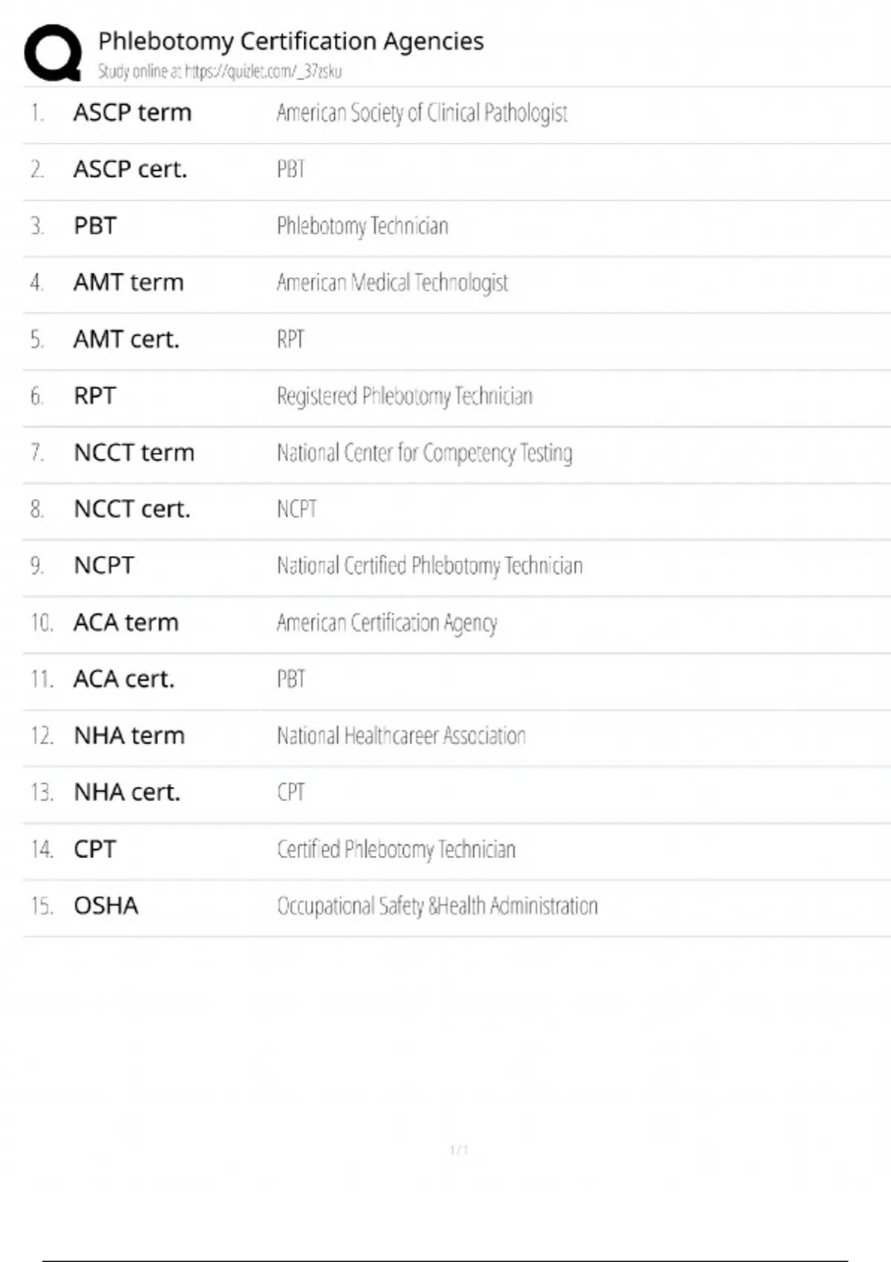Select the AMT term entry
Screen dimensions: 891x1262
coord(128,283)
